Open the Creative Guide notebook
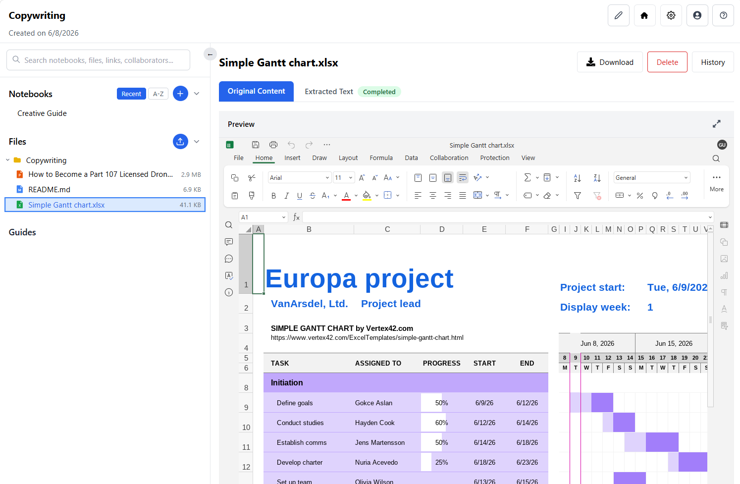Image resolution: width=740 pixels, height=484 pixels. 42,113
